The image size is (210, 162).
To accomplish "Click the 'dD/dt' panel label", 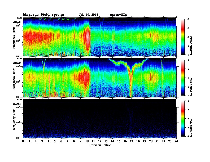I will click(17, 63).
